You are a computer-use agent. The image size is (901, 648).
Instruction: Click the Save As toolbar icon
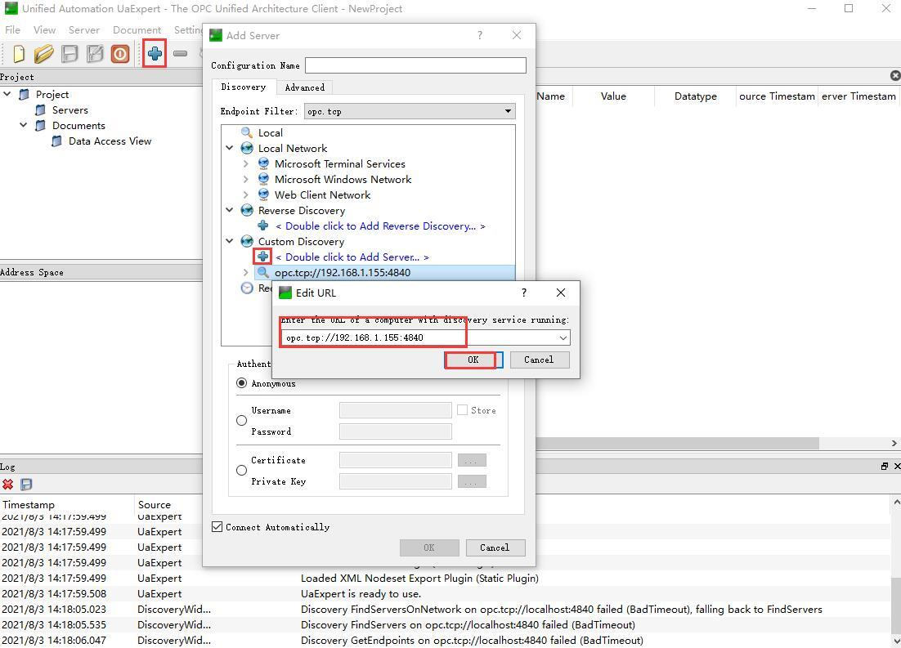[95, 54]
